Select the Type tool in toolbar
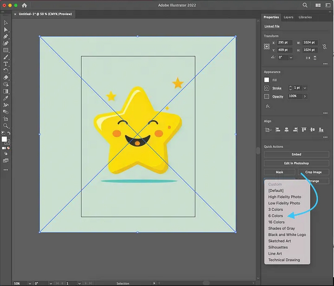Viewport: 334px width, 286px height. (6, 63)
